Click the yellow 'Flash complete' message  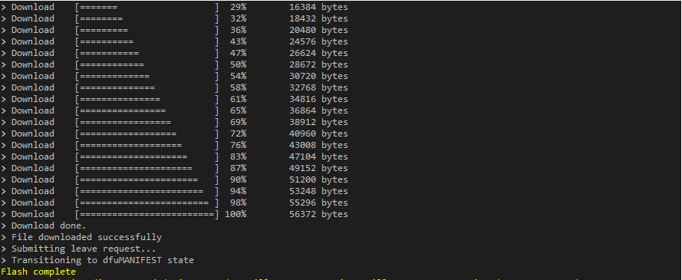38,272
